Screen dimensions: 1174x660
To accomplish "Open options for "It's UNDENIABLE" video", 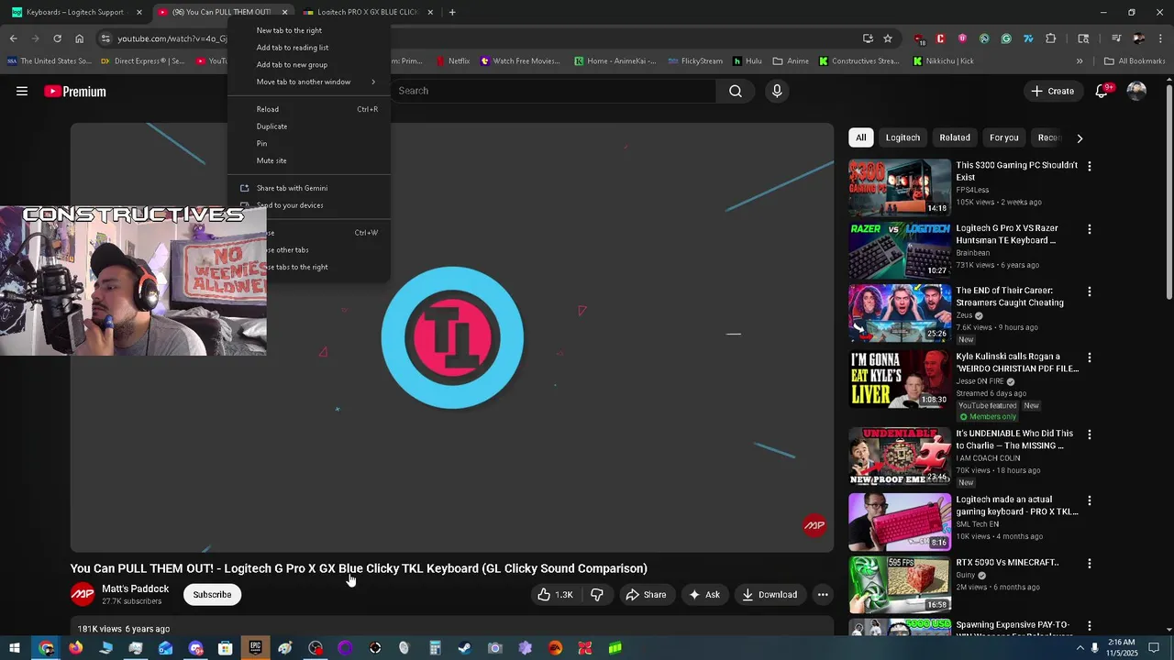I will pos(1090,434).
